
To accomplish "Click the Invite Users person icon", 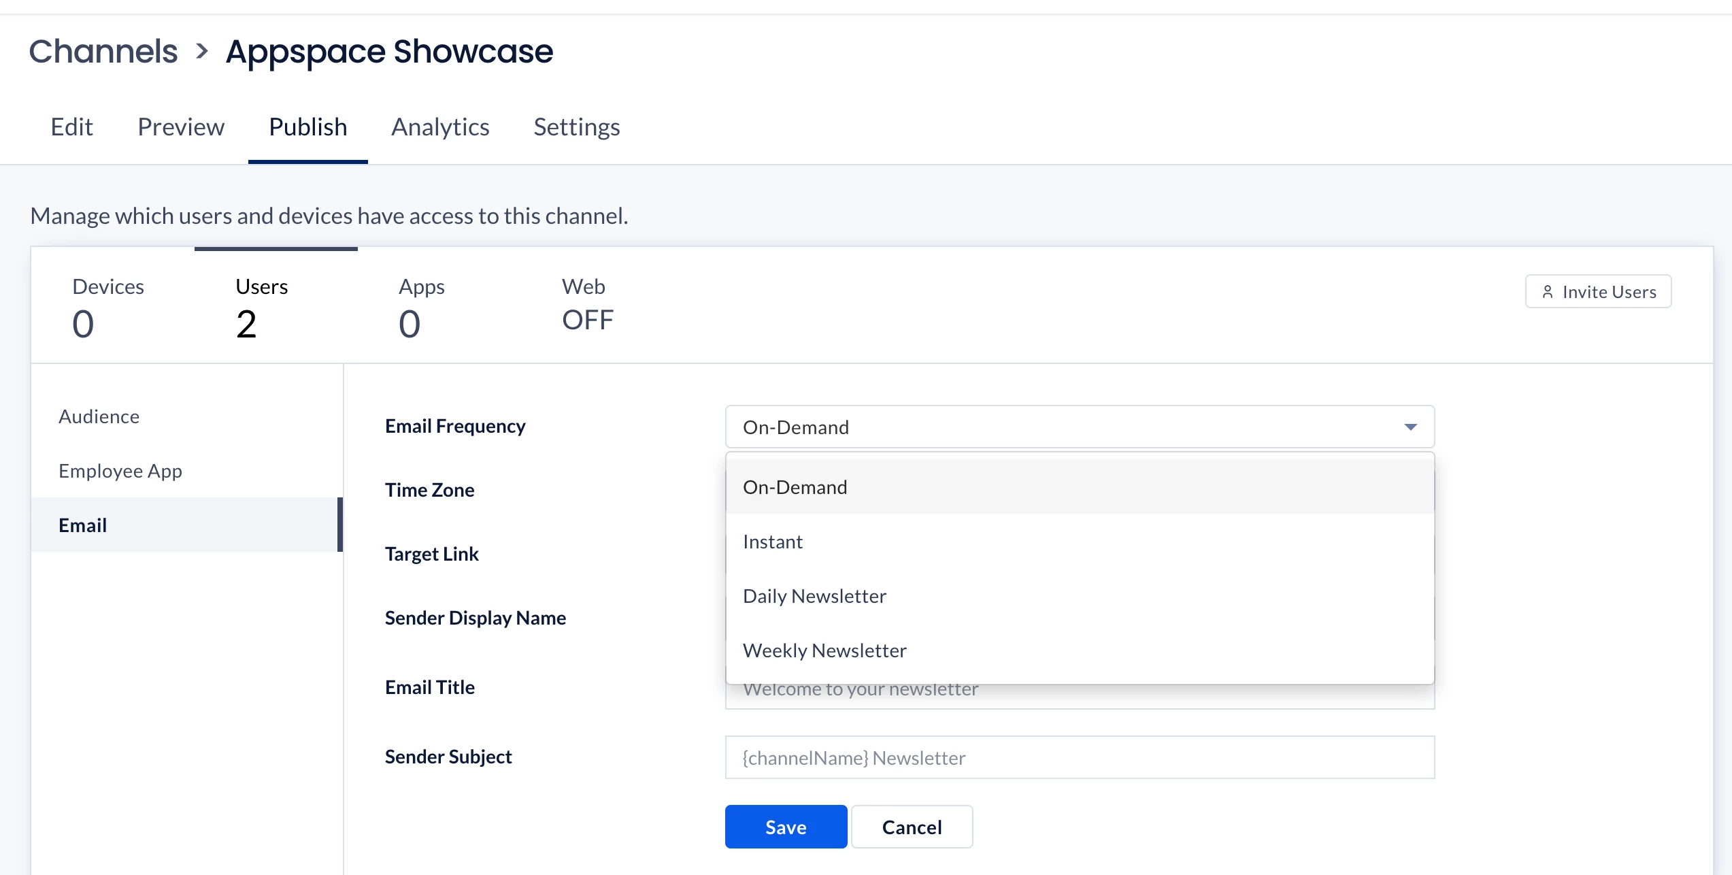I will tap(1547, 292).
